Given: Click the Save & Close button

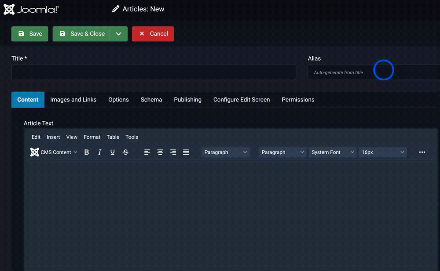Looking at the screenshot, I should point(81,34).
